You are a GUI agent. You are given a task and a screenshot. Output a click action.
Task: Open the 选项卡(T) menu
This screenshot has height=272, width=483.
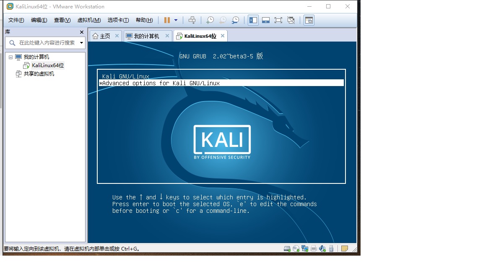tap(118, 20)
